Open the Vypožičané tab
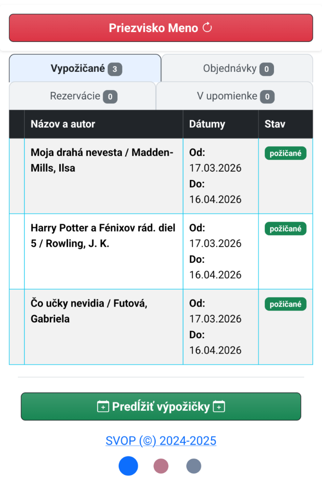This screenshot has width=322, height=493. [85, 68]
